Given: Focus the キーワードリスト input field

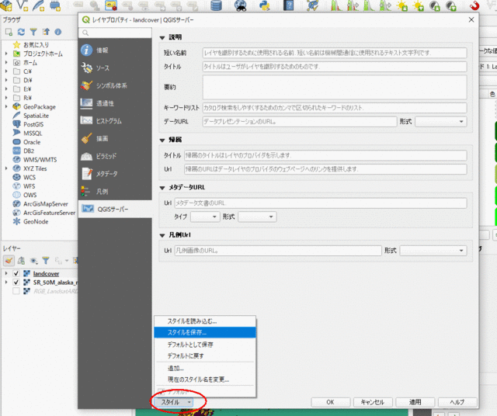Looking at the screenshot, I should pos(335,108).
